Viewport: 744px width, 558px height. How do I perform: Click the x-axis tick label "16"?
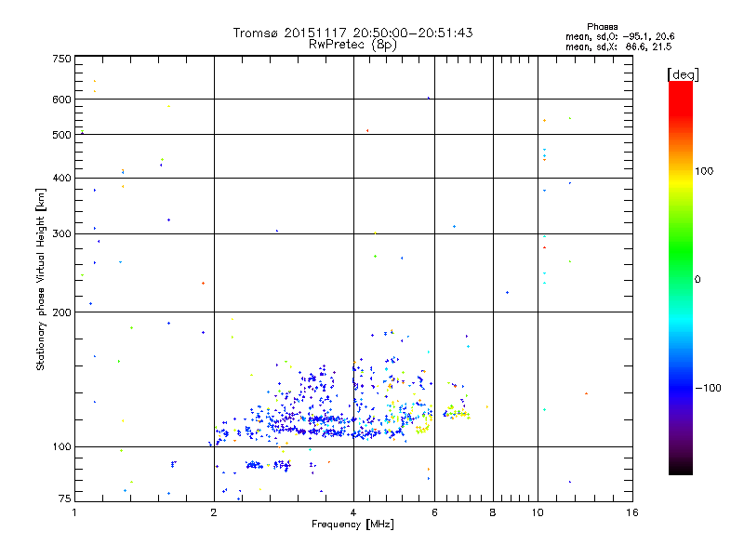click(x=632, y=512)
